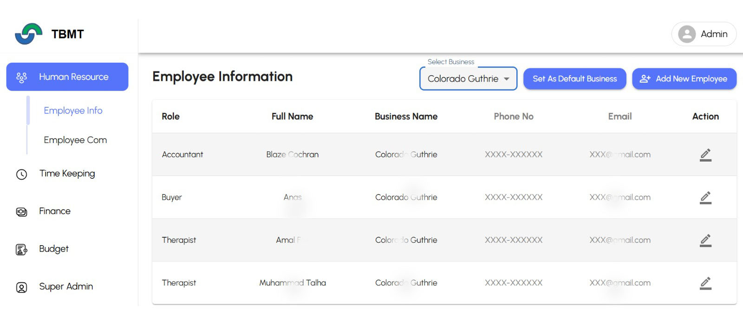Click the Finance money icon
The image size is (743, 325).
[22, 212]
